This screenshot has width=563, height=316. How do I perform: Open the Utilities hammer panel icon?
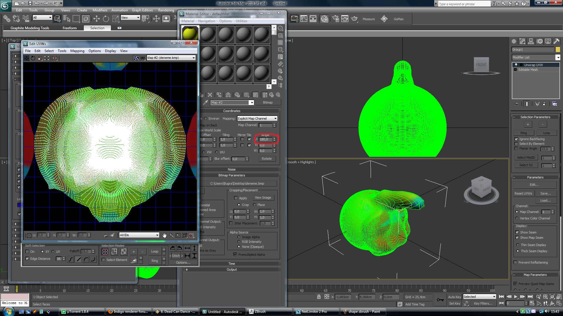click(x=556, y=42)
